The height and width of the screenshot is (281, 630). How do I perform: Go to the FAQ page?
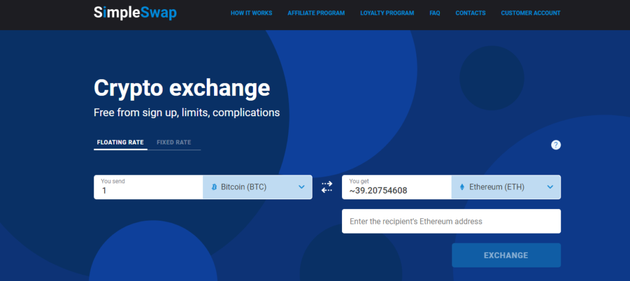435,14
